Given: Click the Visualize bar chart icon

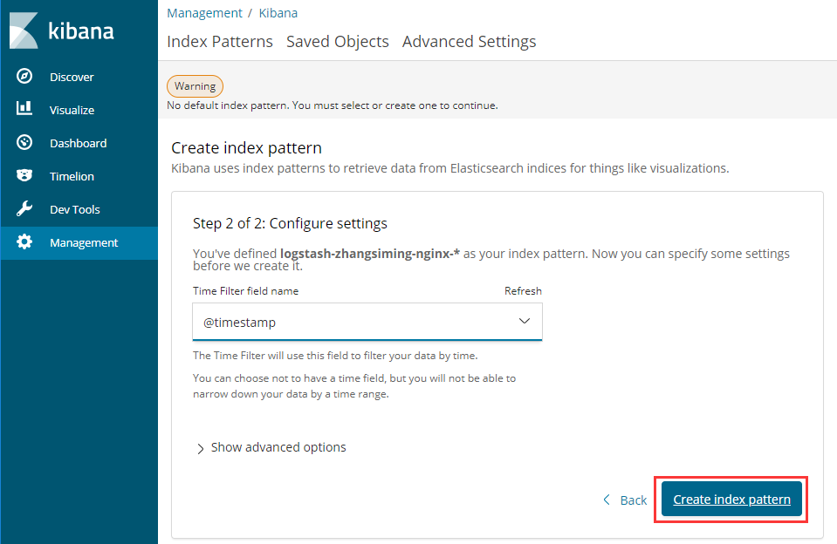Looking at the screenshot, I should (24, 108).
